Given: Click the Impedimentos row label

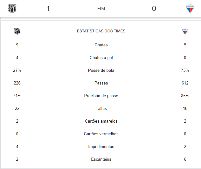Looking at the screenshot, I should pyautogui.click(x=101, y=146).
